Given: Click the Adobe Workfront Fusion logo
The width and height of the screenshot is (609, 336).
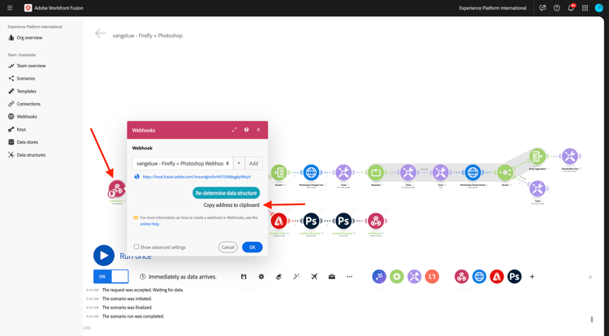Looking at the screenshot, I should (x=28, y=8).
